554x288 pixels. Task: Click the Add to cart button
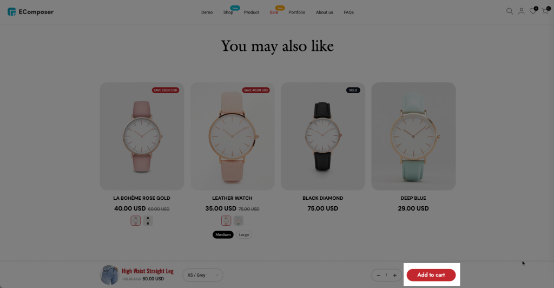click(431, 275)
